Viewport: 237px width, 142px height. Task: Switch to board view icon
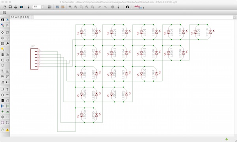[28, 7]
